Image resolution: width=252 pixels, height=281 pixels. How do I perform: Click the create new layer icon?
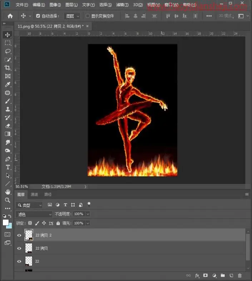pyautogui.click(x=231, y=275)
